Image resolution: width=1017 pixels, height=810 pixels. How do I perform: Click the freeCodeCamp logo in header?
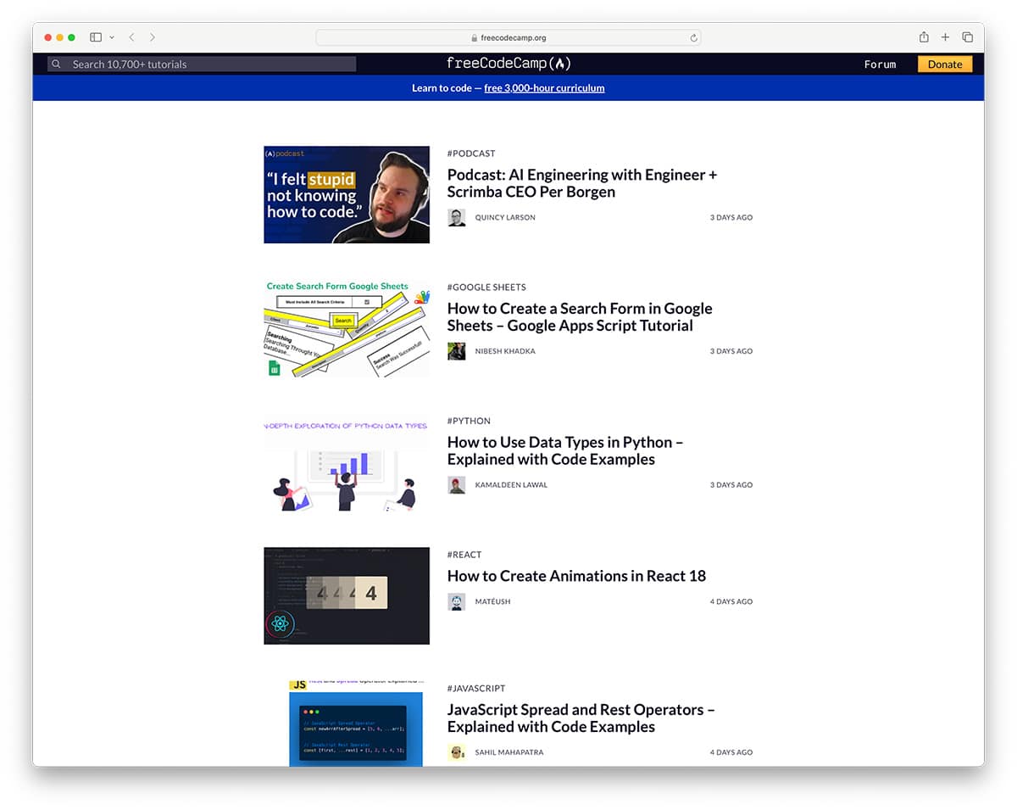coord(508,64)
